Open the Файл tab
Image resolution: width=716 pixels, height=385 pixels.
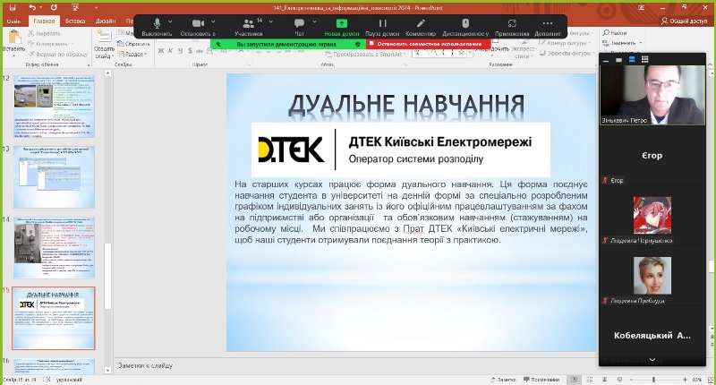point(13,21)
